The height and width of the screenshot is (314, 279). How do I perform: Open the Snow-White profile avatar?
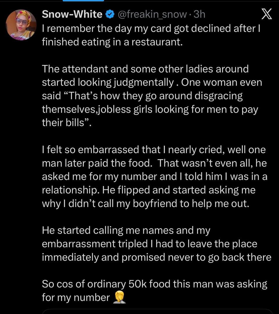pyautogui.click(x=21, y=25)
